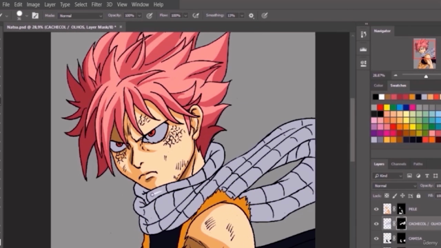Click the Navigator zoom slider handle

pyautogui.click(x=426, y=76)
